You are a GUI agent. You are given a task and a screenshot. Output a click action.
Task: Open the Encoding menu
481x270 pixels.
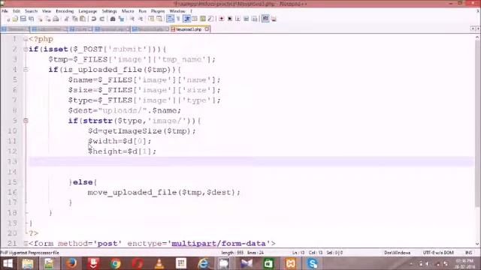click(x=65, y=11)
